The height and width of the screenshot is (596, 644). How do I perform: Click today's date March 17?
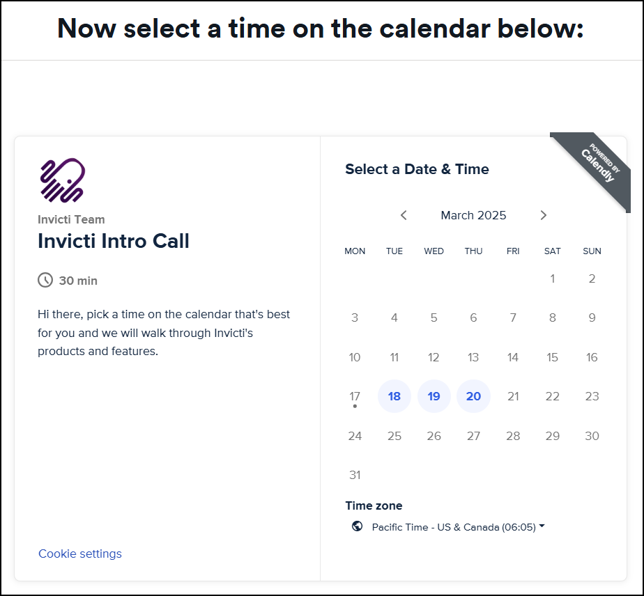click(x=355, y=396)
